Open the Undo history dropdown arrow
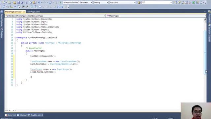This screenshot has width=211, height=119. (x=42, y=3)
